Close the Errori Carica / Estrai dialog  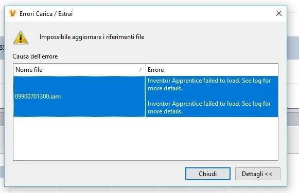[279, 13]
